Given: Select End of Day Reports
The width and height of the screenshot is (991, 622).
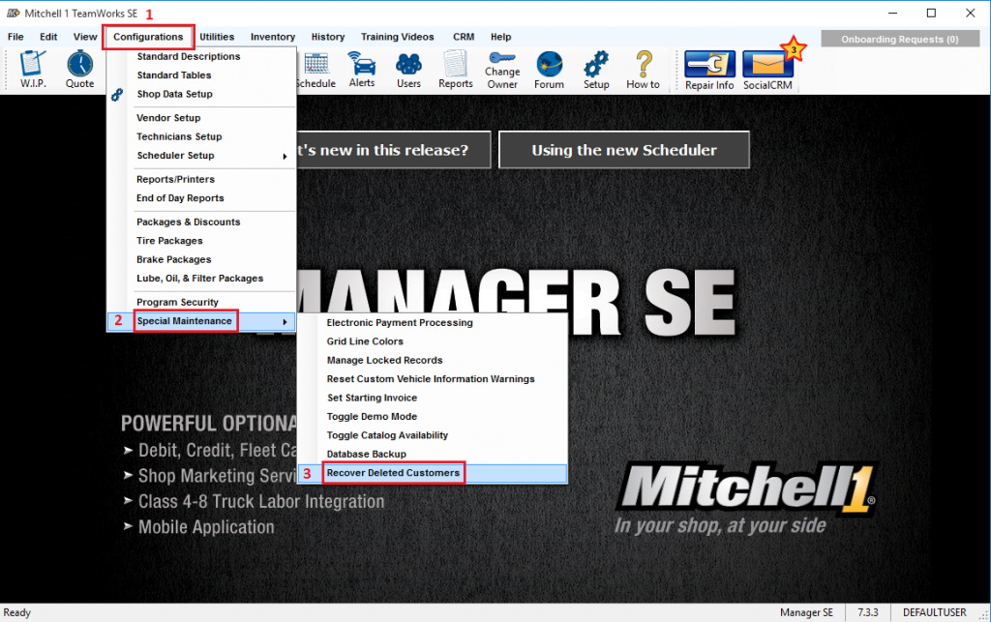Looking at the screenshot, I should pyautogui.click(x=201, y=198).
